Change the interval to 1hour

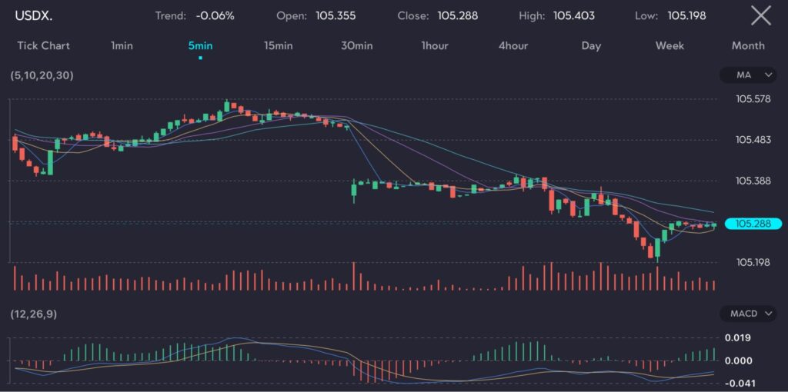click(435, 45)
